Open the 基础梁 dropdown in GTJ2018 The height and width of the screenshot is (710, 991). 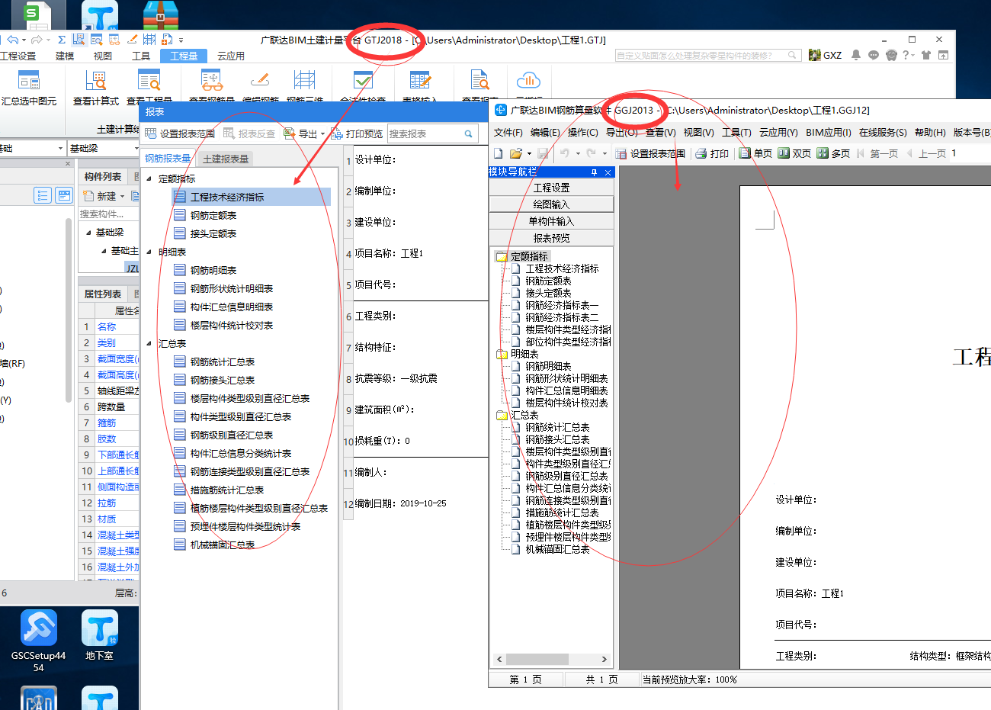pos(136,148)
